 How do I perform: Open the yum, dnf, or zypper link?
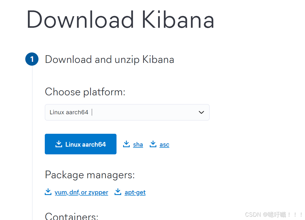point(81,193)
